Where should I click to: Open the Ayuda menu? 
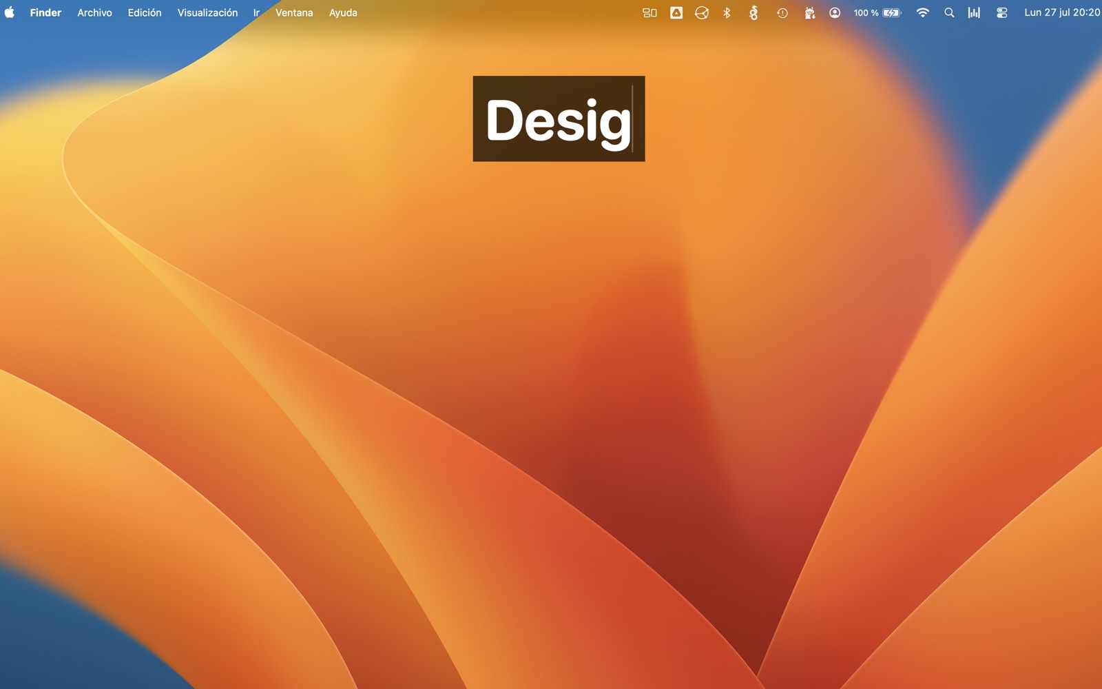[x=343, y=12]
